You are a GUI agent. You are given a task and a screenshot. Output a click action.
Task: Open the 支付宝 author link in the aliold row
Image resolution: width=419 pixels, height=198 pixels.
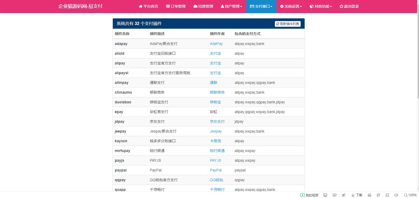click(215, 53)
